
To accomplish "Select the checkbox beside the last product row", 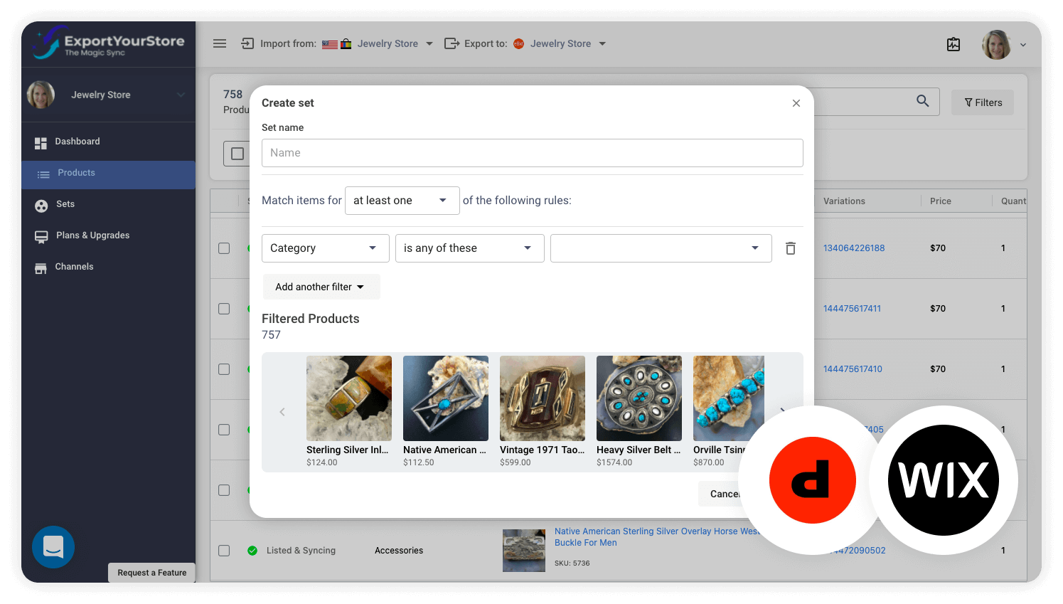I will pos(224,550).
